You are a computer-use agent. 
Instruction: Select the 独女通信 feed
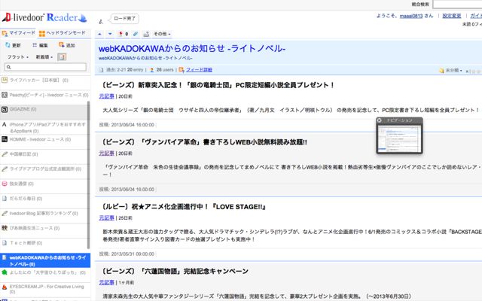tap(44, 187)
